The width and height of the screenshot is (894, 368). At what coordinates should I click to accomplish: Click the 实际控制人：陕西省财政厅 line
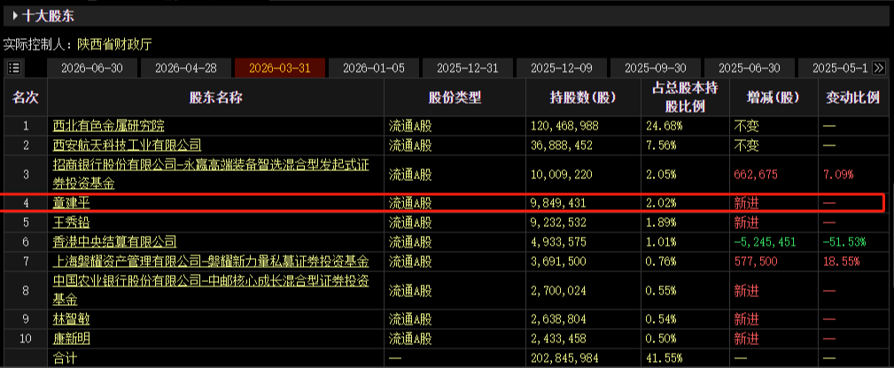click(78, 44)
